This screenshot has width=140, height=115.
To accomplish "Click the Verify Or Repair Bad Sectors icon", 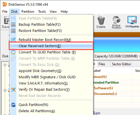I will click(13, 90).
